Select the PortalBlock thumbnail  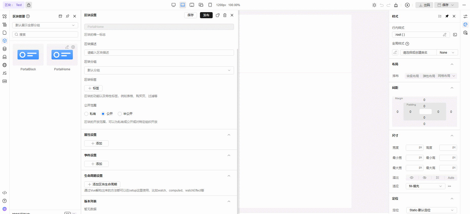point(28,55)
